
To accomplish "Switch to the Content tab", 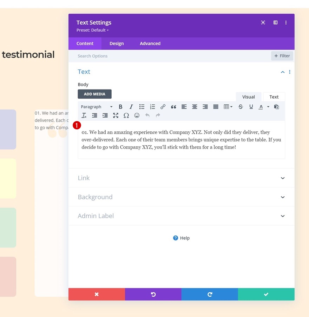I will (85, 44).
